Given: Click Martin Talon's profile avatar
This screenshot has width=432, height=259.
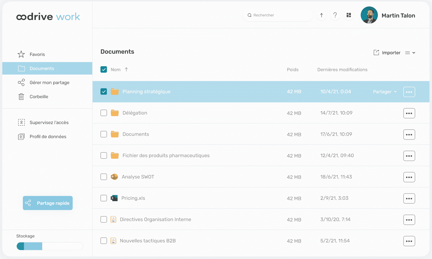Looking at the screenshot, I should [x=369, y=15].
